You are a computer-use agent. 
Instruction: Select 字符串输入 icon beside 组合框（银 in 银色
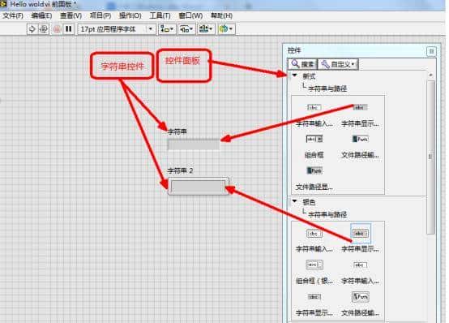point(360,265)
